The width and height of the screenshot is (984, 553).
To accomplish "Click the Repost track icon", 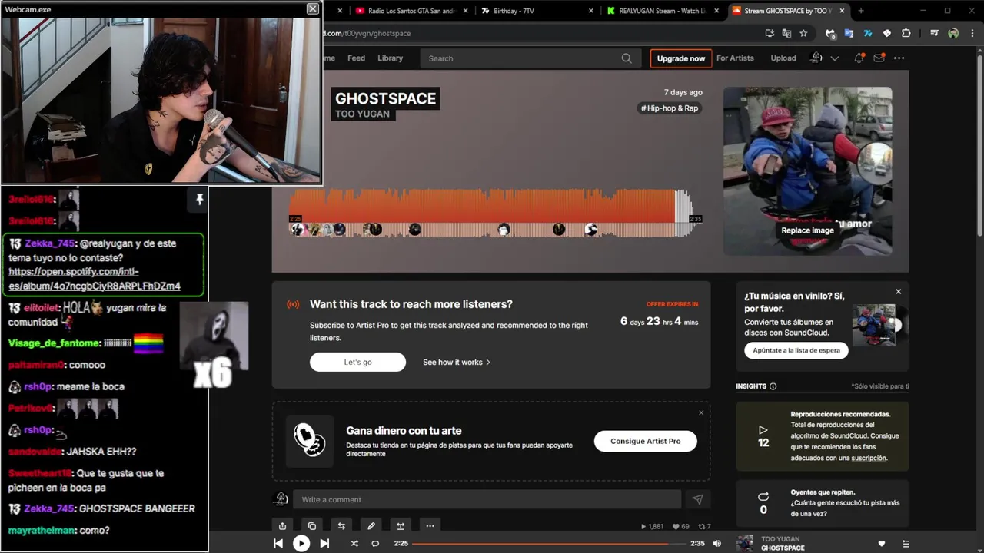I will [x=341, y=526].
